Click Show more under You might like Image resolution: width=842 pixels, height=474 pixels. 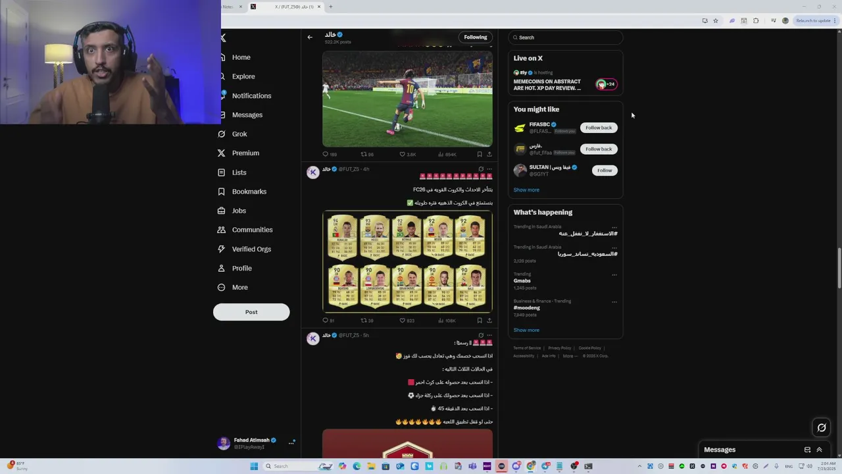(x=526, y=190)
